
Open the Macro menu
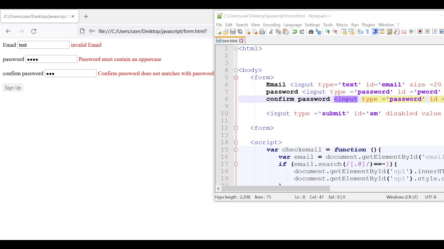(342, 25)
